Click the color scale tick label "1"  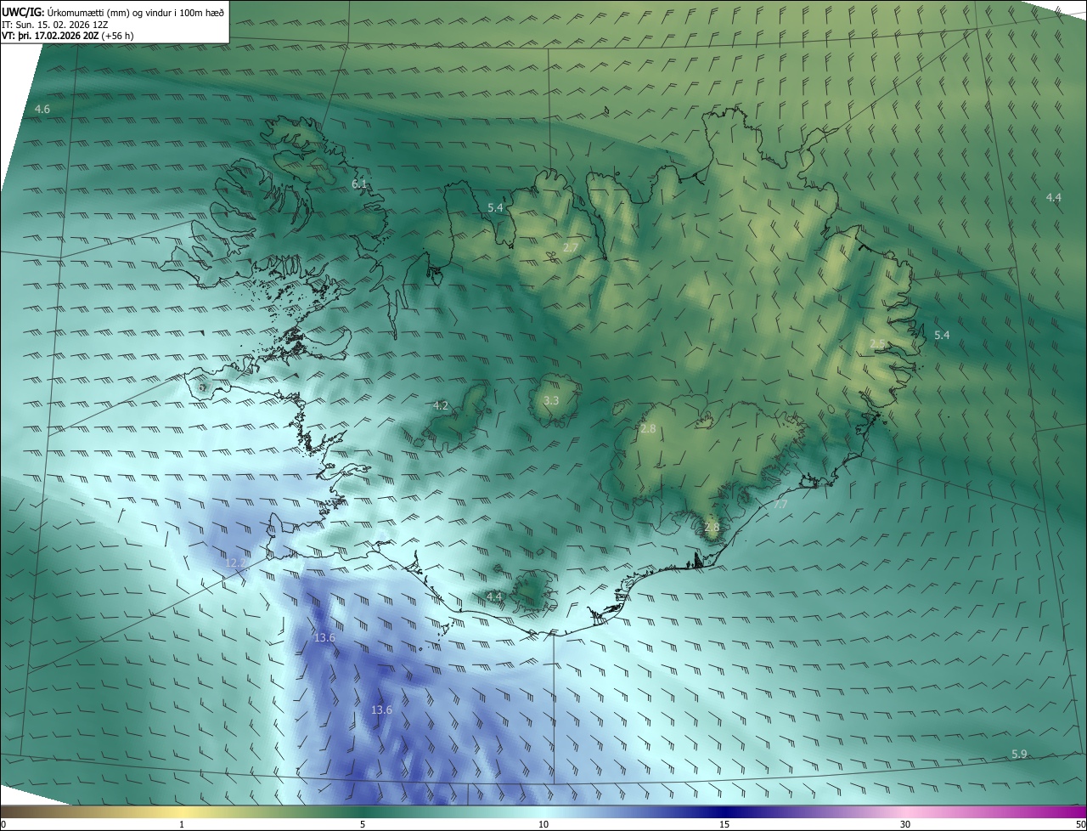(x=182, y=825)
